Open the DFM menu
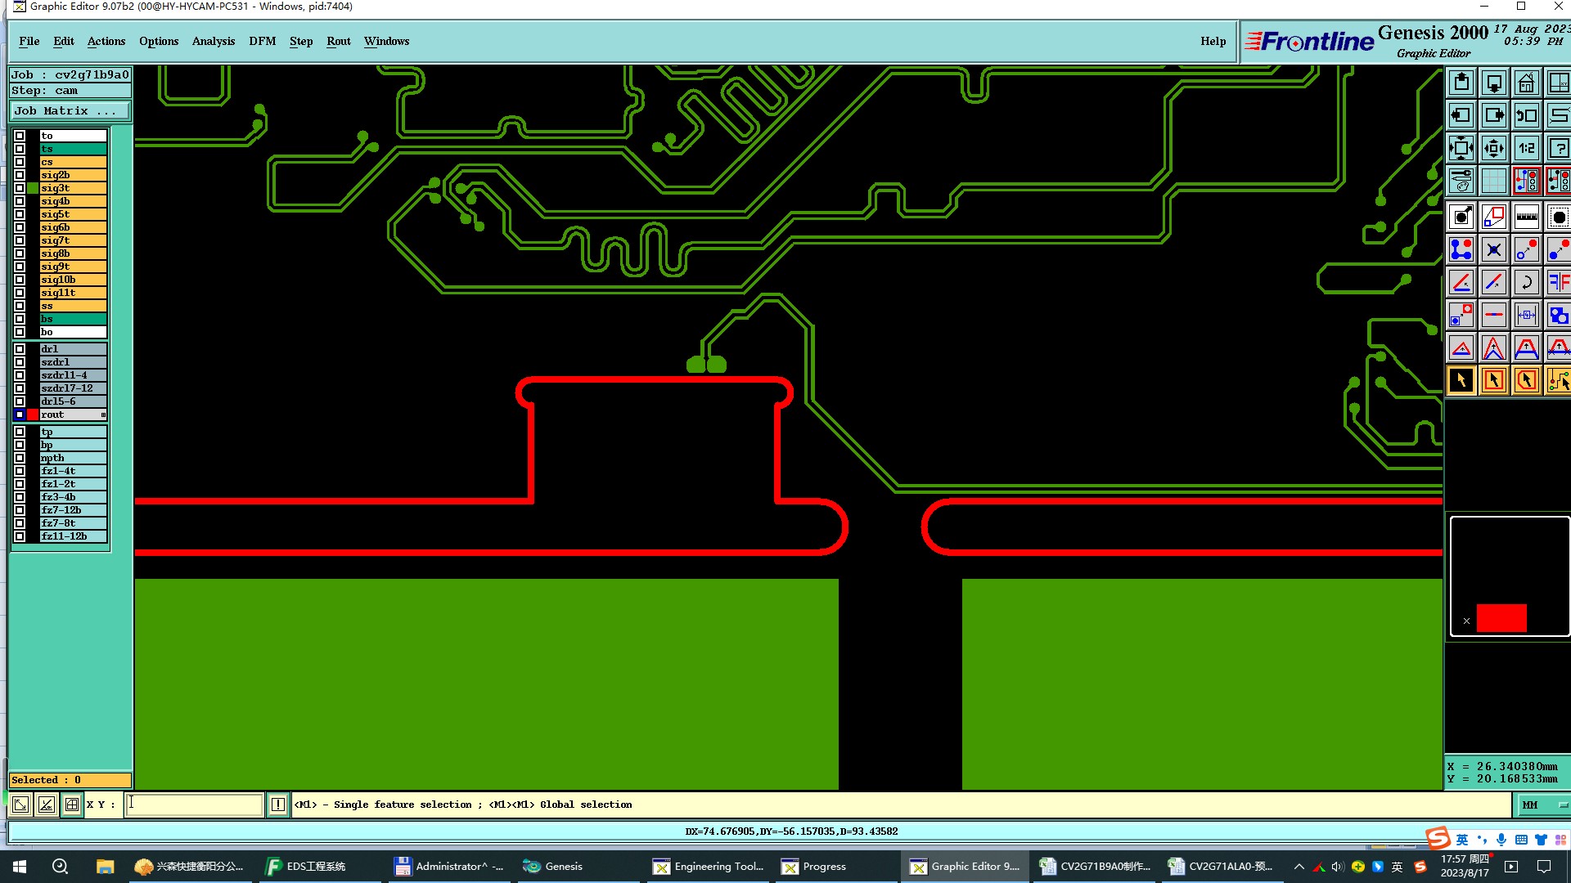Screen dimensions: 1571x883 (262, 41)
